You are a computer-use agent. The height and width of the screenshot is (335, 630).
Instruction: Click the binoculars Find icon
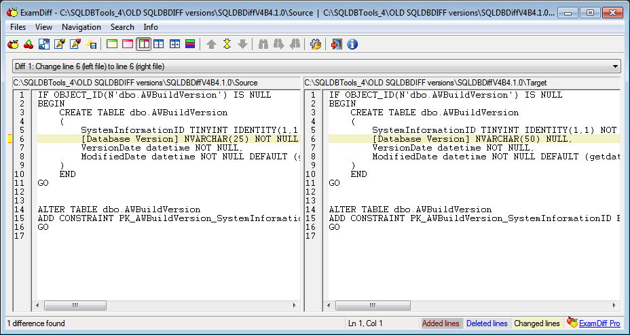[263, 44]
